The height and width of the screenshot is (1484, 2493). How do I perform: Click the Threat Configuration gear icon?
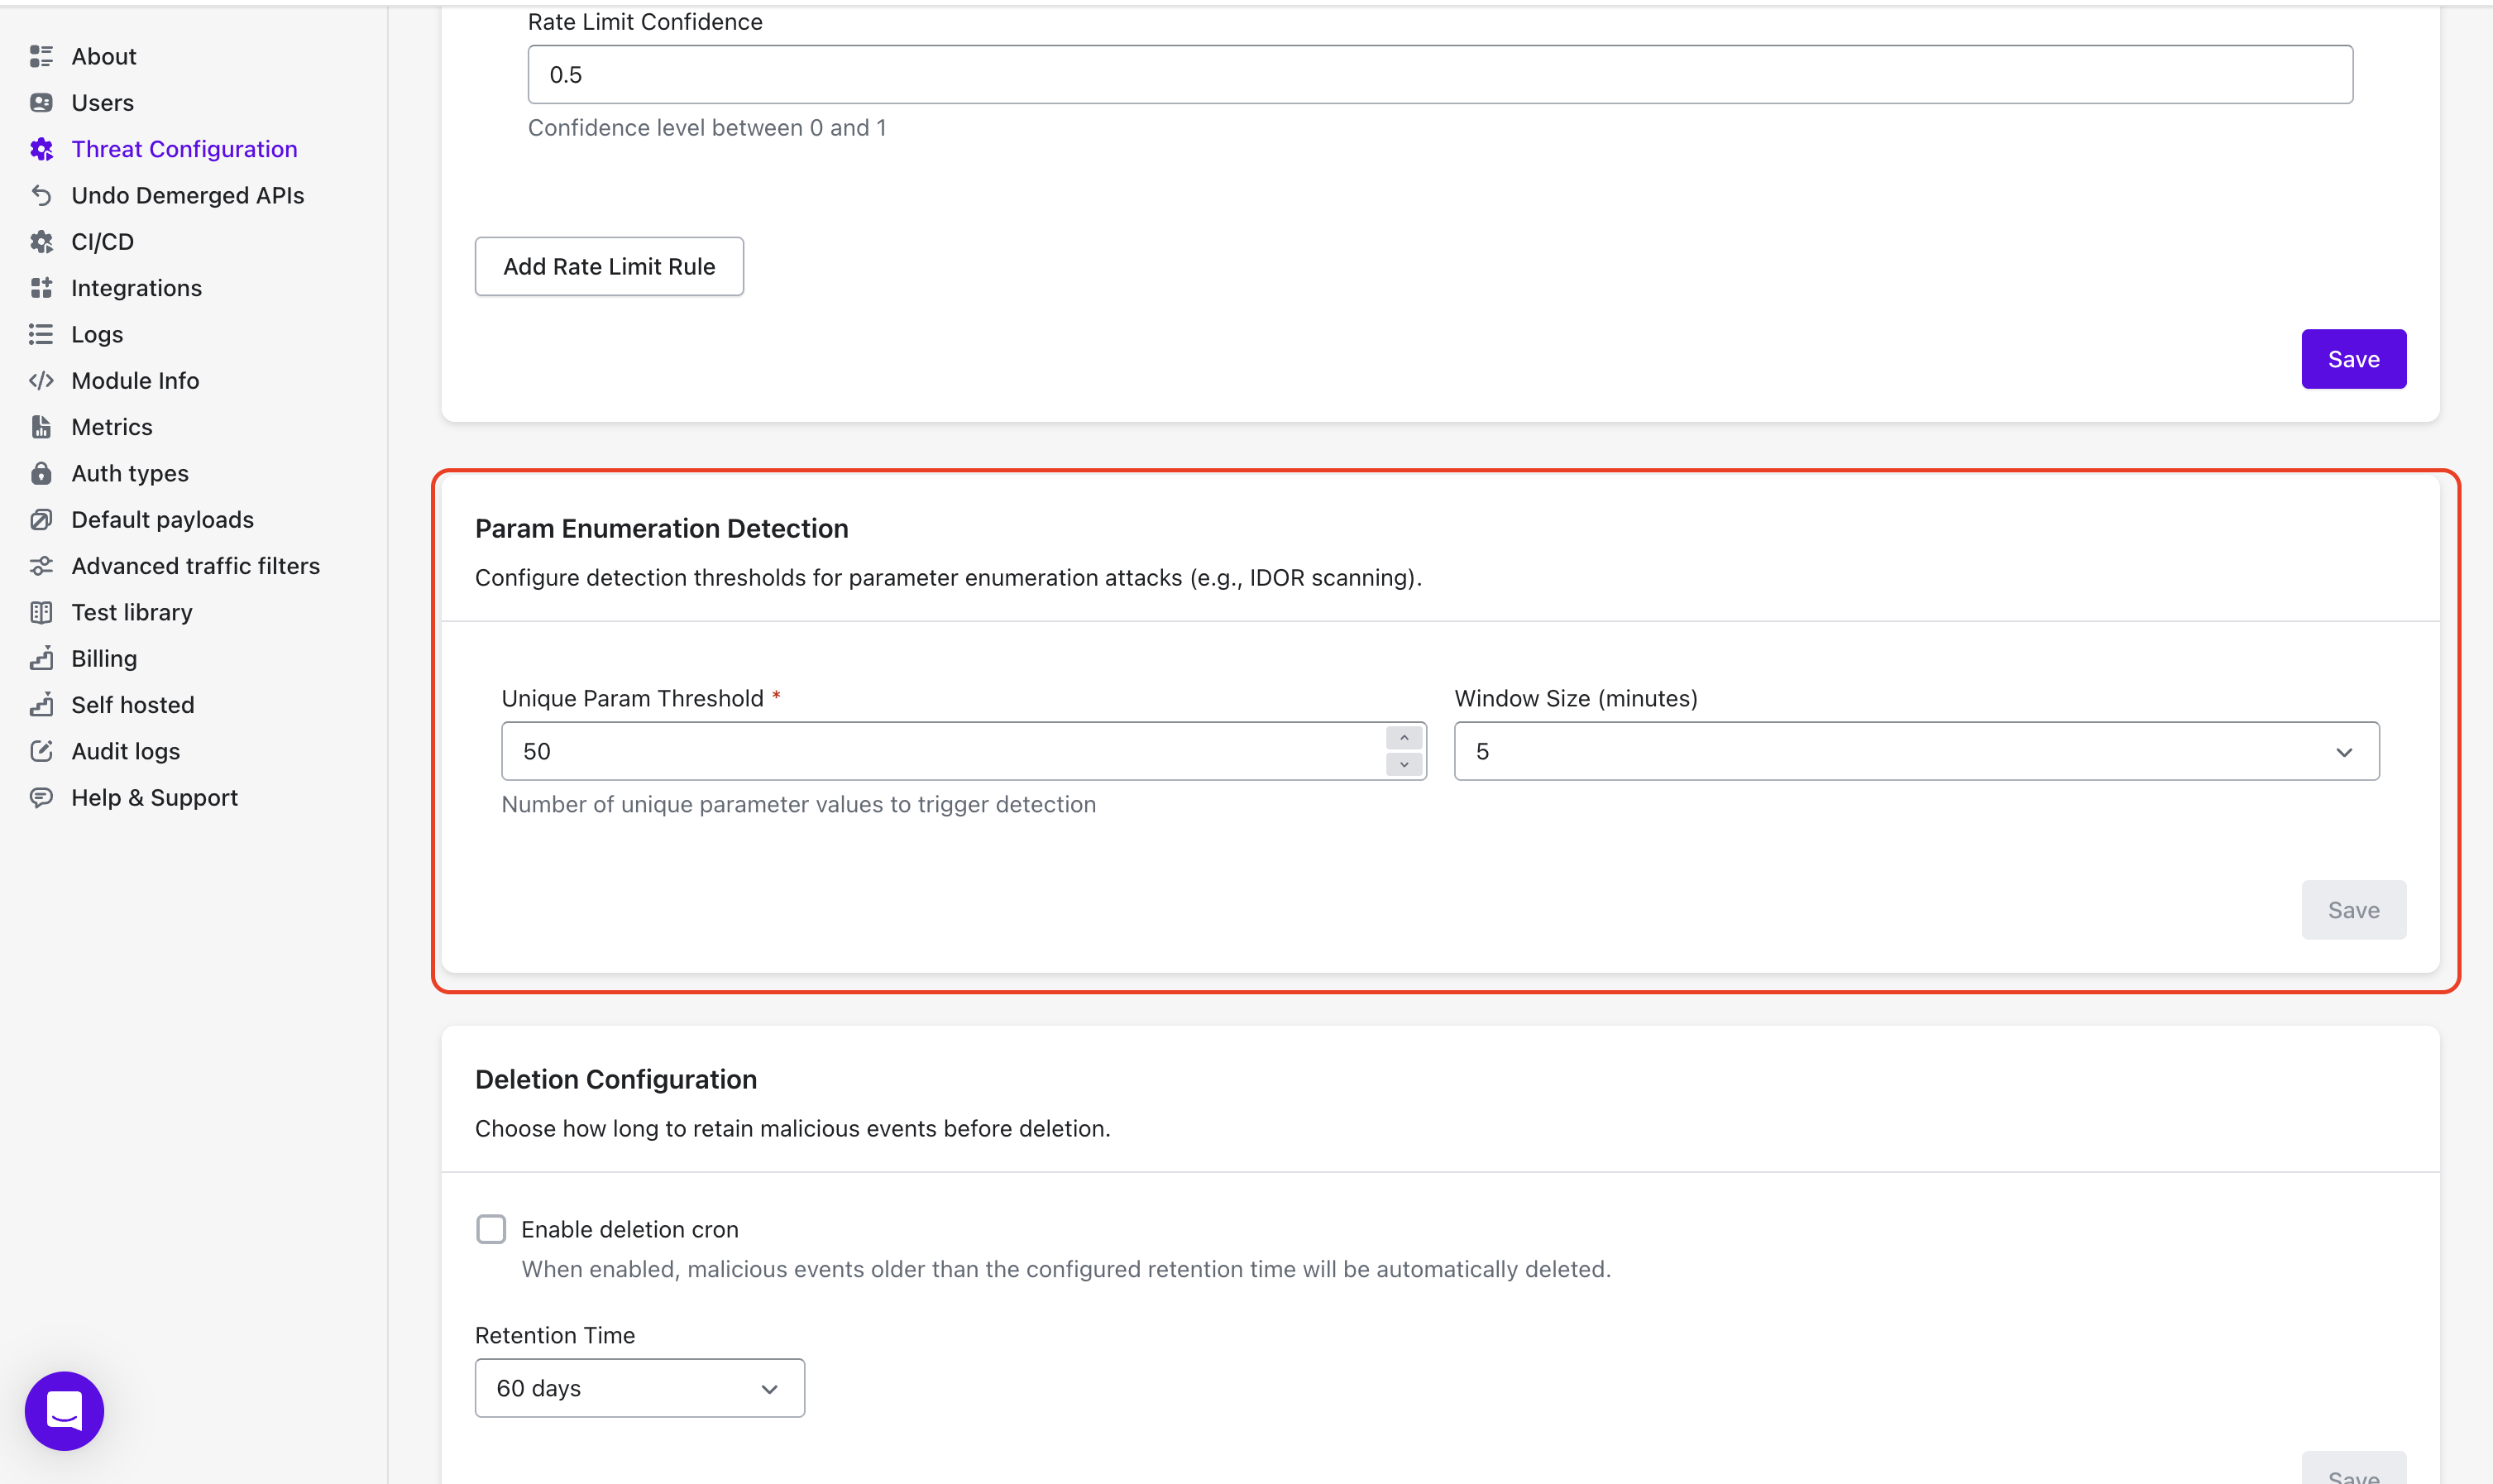(41, 149)
